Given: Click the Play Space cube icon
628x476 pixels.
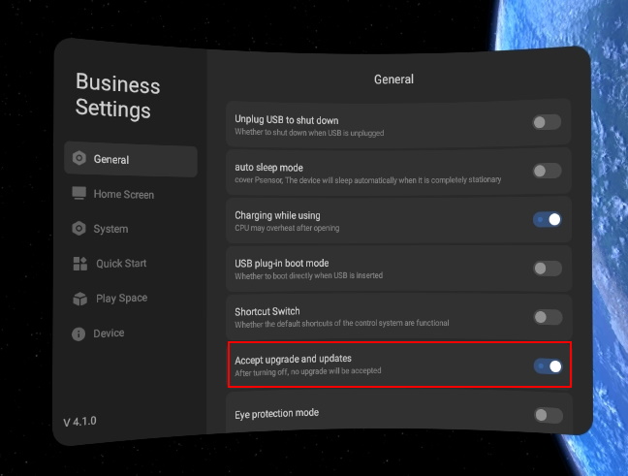Looking at the screenshot, I should tap(80, 299).
